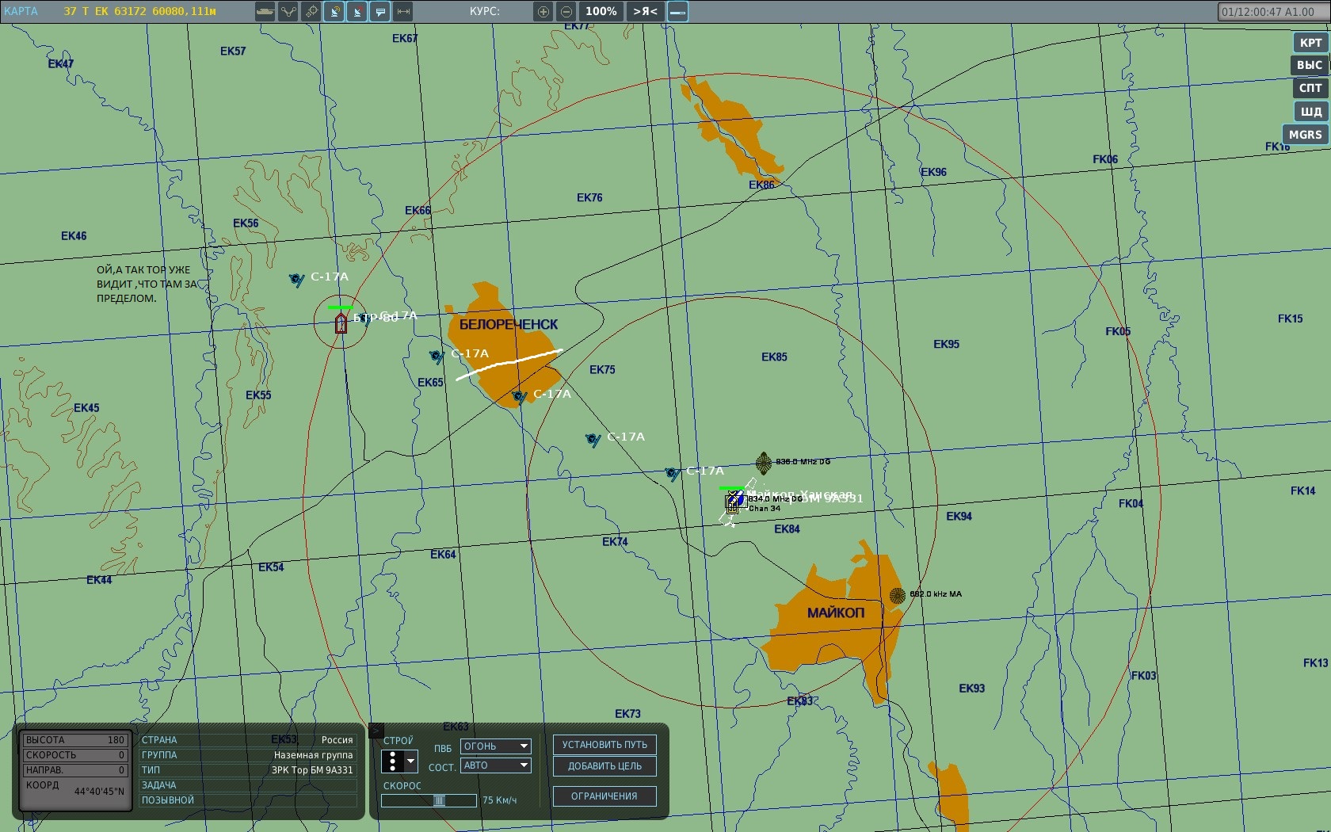
Task: Click the target crosshair icon in toolbar
Action: point(311,12)
